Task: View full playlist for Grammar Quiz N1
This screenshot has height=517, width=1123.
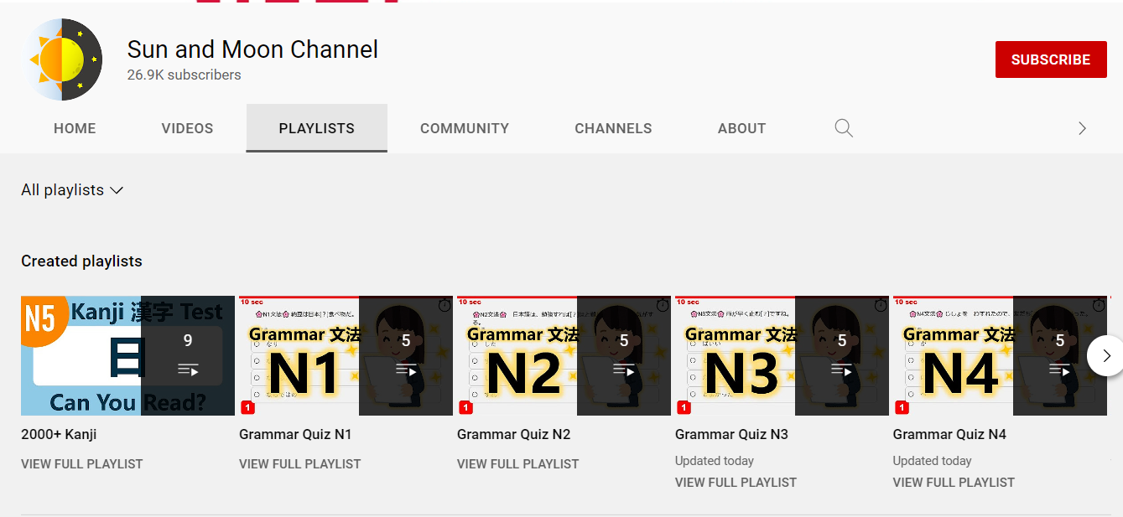Action: coord(300,463)
